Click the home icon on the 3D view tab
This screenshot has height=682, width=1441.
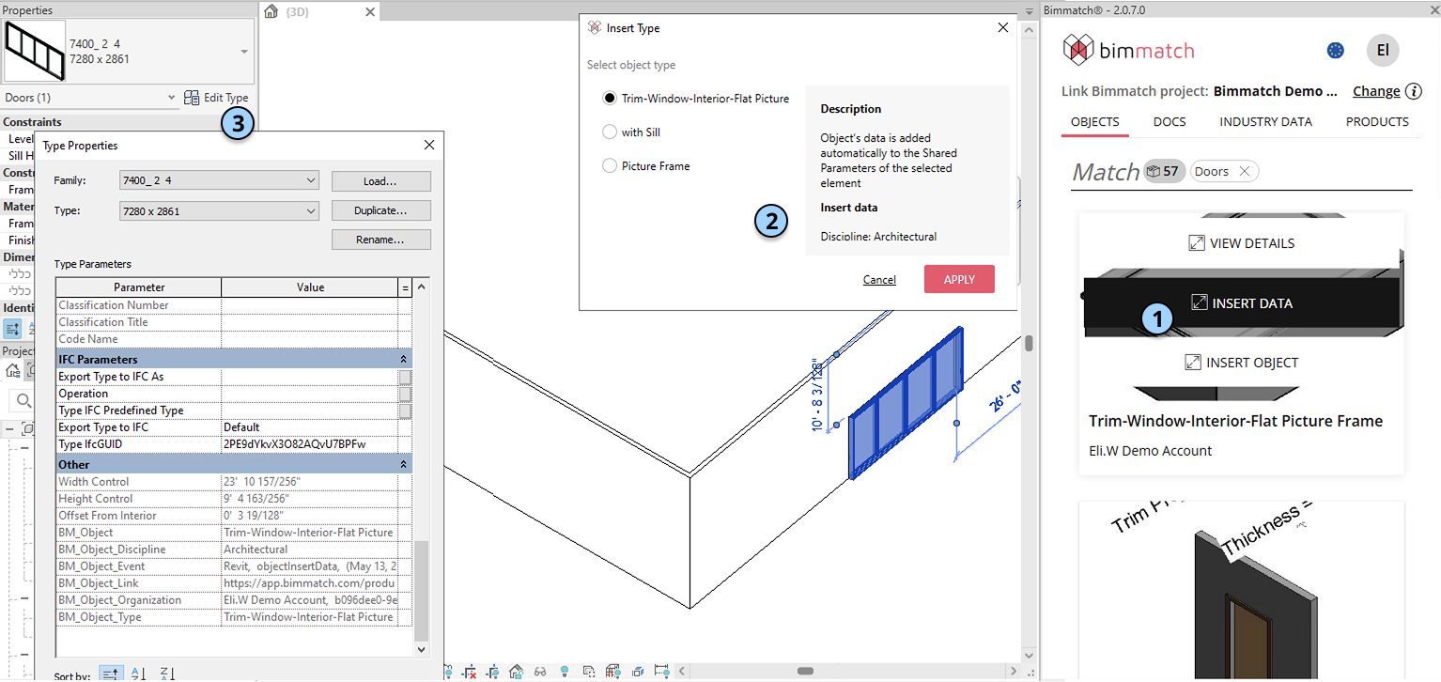click(271, 11)
